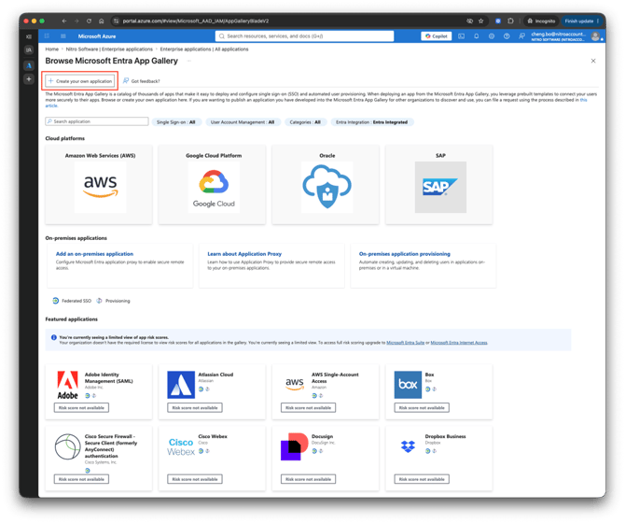This screenshot has height=523, width=625.
Task: Click the browser back arrow
Action: pyautogui.click(x=64, y=21)
